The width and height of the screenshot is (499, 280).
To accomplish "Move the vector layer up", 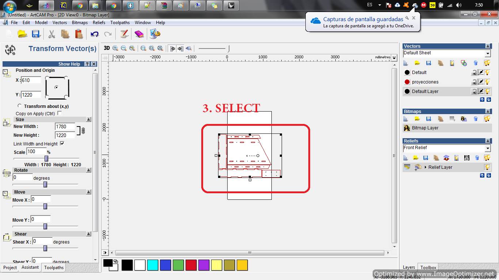I will coord(482,100).
